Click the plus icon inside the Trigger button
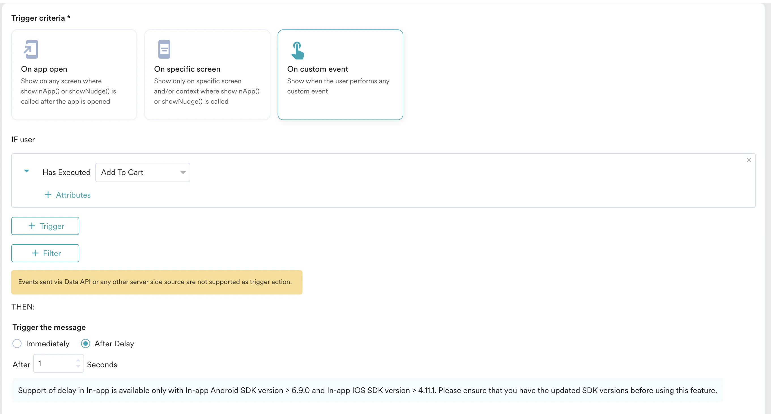Screen dimensions: 771x414 (31, 226)
